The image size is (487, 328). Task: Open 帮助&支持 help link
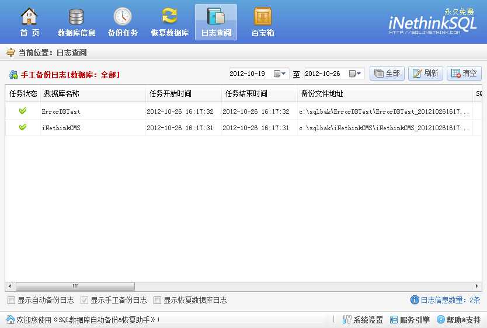pos(459,320)
